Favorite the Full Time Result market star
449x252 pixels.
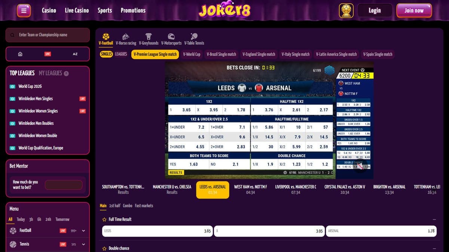(x=104, y=220)
